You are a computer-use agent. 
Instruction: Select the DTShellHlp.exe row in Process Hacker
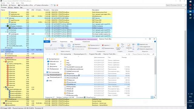(x=56, y=99)
